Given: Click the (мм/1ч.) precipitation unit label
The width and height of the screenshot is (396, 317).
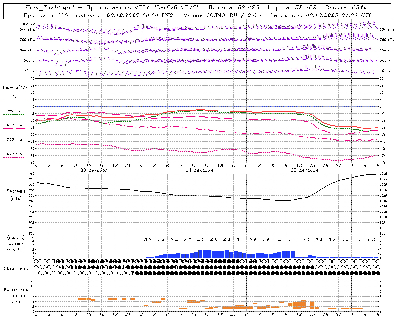Looking at the screenshot, I should click(16, 249).
